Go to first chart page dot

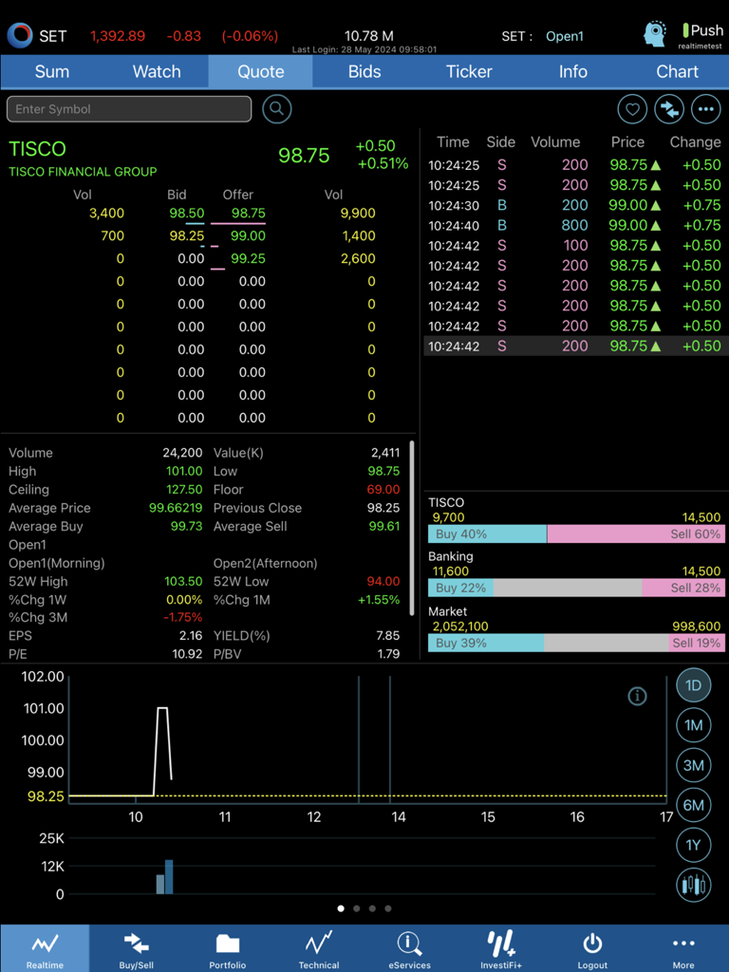[x=341, y=908]
